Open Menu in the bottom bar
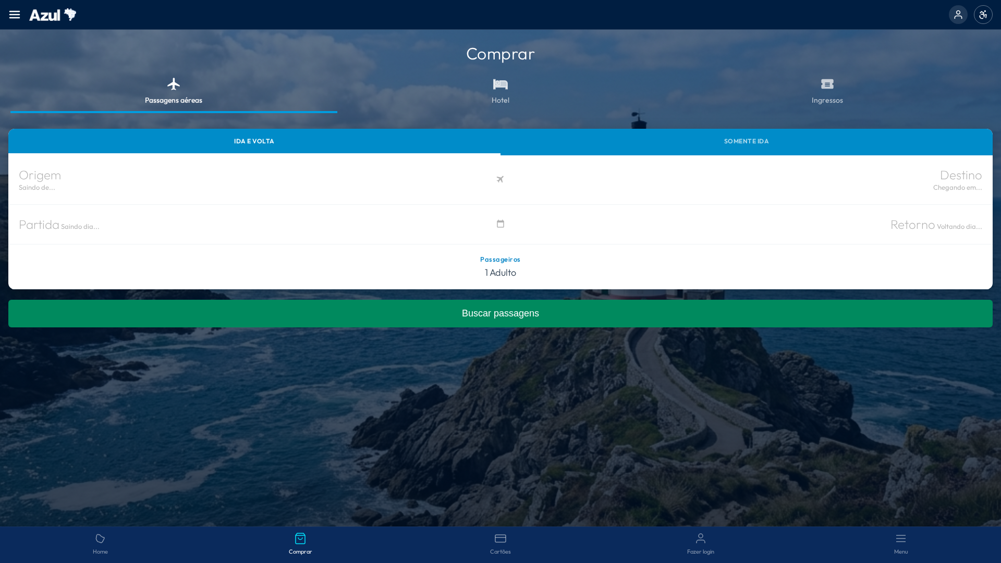Screen dimensions: 1001x563 901,544
